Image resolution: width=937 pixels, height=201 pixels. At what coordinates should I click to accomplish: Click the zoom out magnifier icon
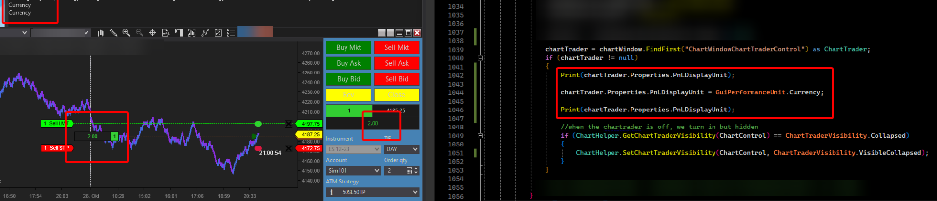(x=140, y=33)
